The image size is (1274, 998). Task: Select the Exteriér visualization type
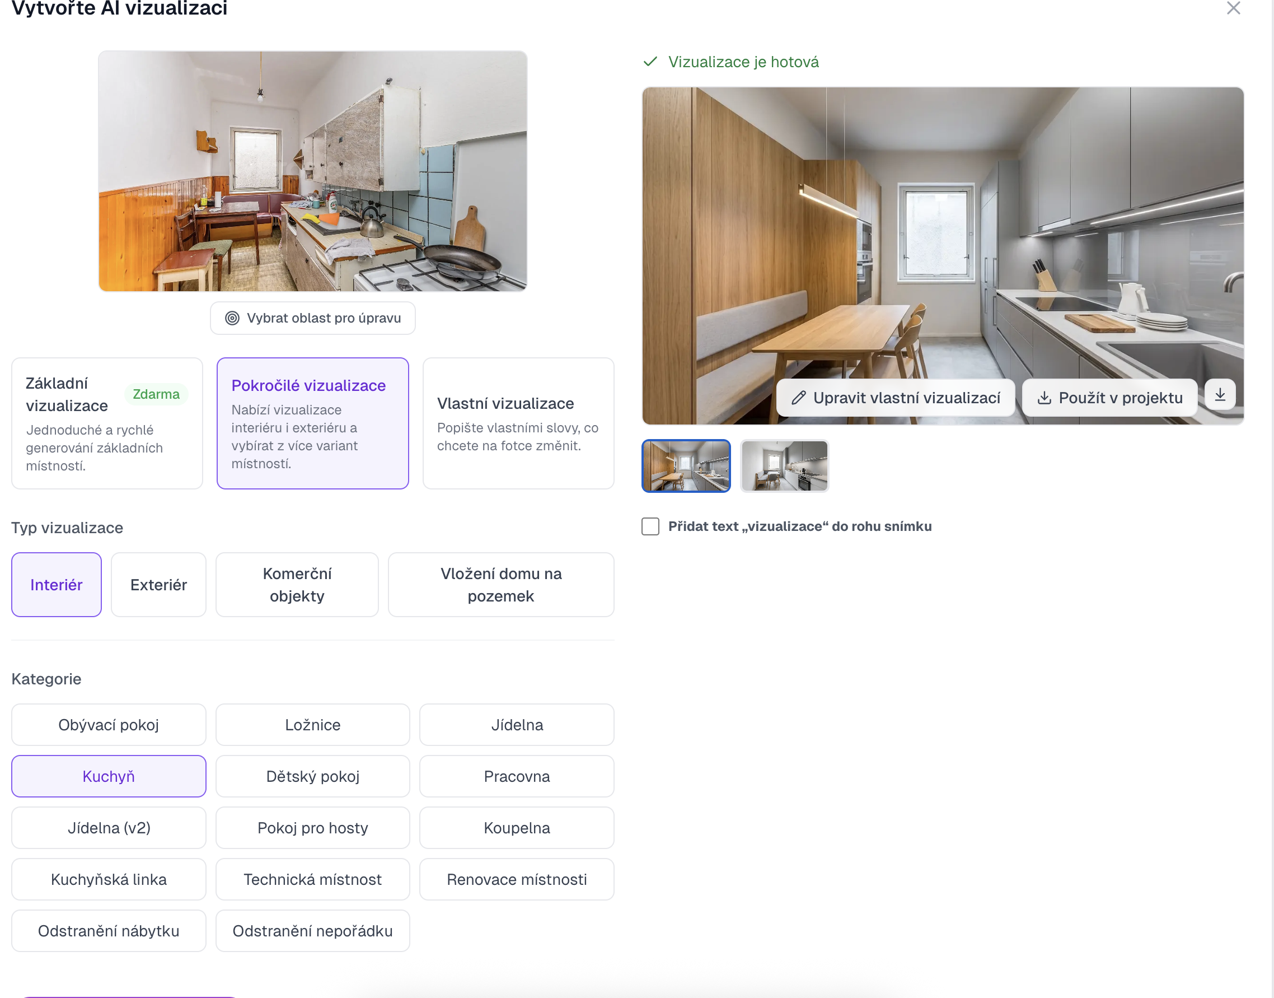coord(158,584)
